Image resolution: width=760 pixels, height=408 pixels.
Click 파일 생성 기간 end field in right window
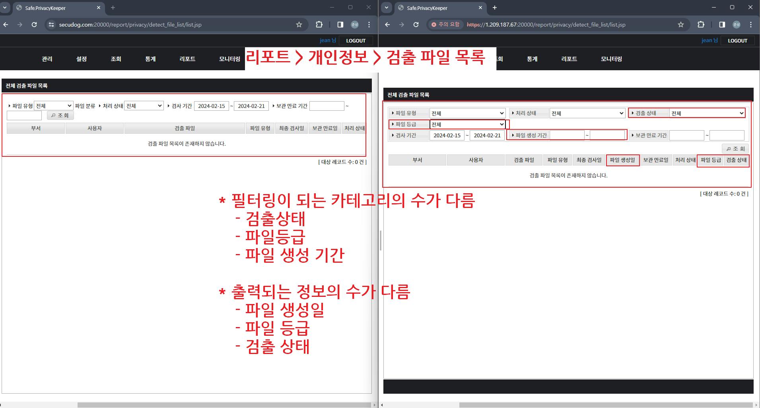coord(607,135)
